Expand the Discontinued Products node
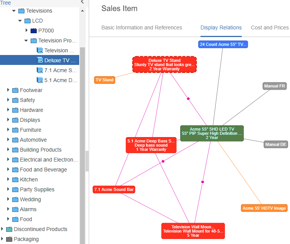Image resolution: width=290 pixels, height=244 pixels. tap(2, 229)
